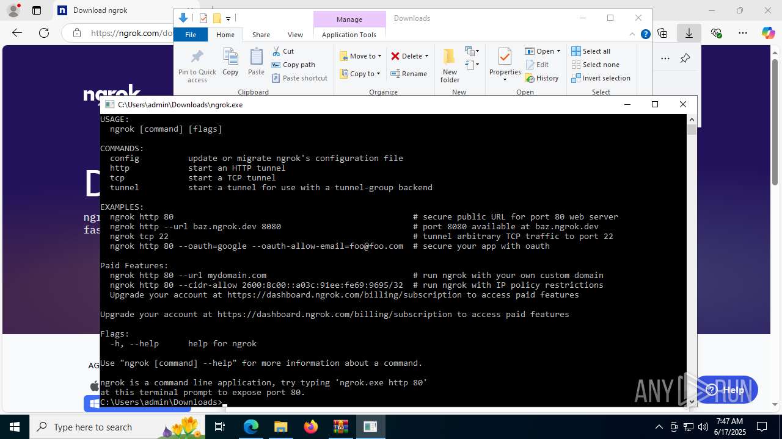Open Task View on the taskbar
The image size is (782, 439).
click(x=220, y=427)
